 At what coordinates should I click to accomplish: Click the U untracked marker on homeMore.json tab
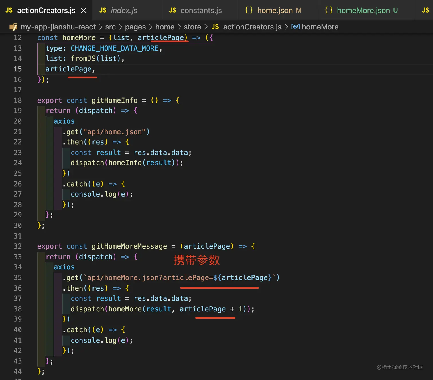(x=395, y=10)
